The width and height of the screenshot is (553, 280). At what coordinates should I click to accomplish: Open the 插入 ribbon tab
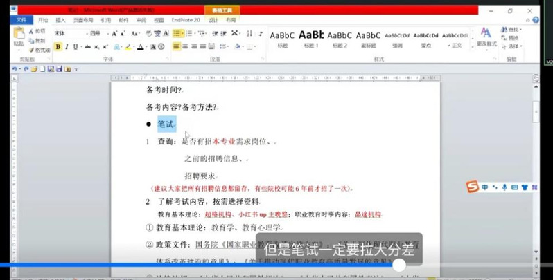click(x=61, y=21)
